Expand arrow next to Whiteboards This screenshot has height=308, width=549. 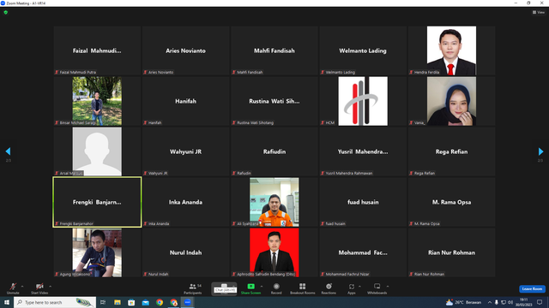pyautogui.click(x=388, y=287)
